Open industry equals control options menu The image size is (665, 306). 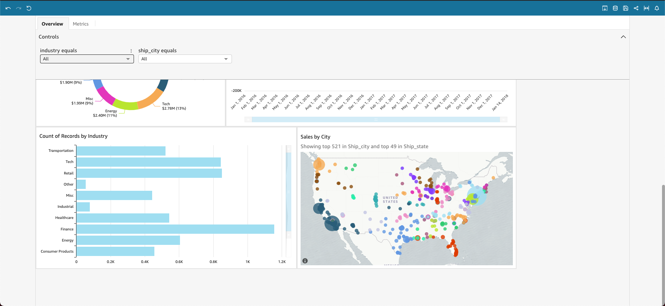point(131,51)
